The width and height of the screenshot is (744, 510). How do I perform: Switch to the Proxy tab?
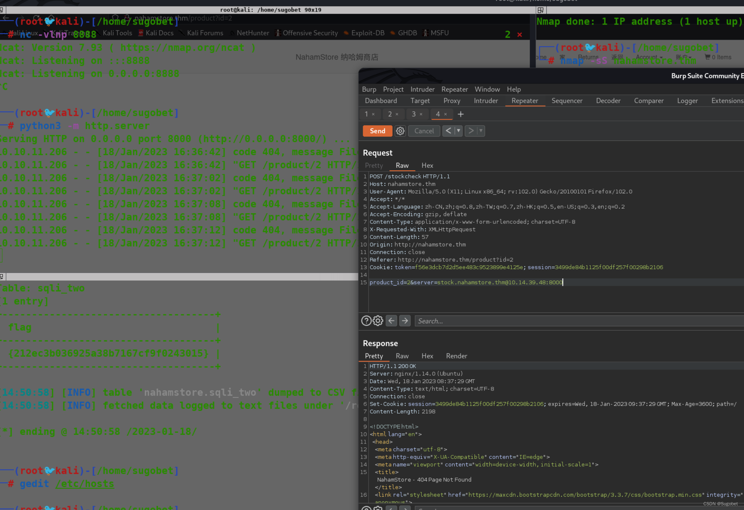tap(452, 101)
